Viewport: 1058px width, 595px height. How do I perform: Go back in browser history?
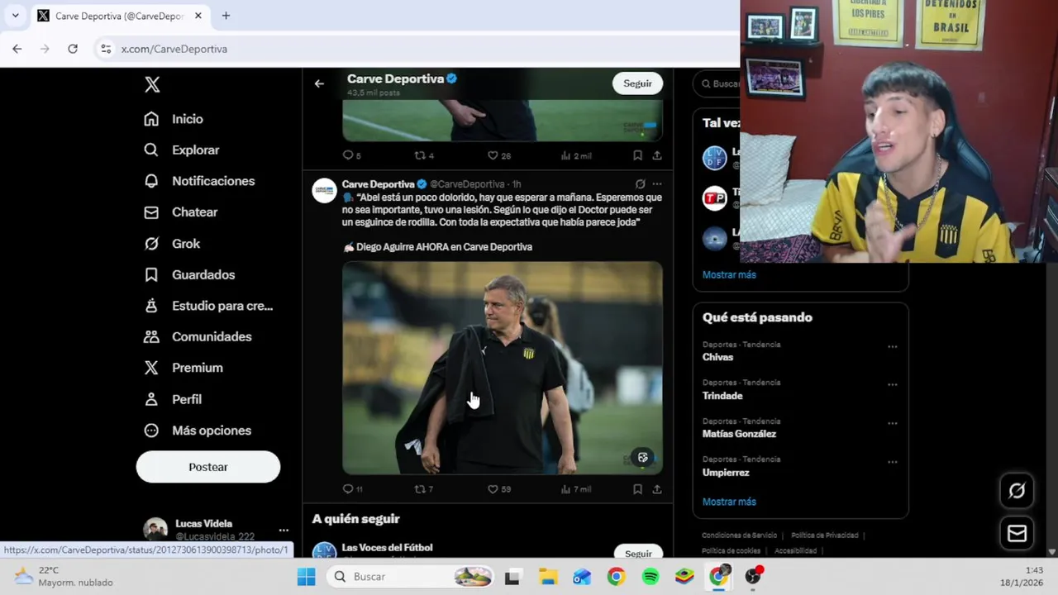click(17, 49)
